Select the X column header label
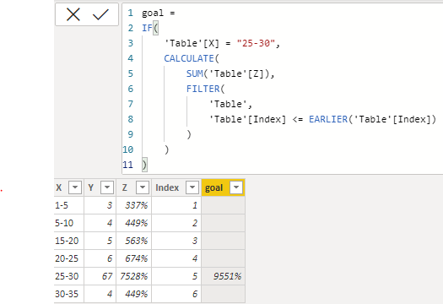The height and width of the screenshot is (304, 443). coord(59,187)
